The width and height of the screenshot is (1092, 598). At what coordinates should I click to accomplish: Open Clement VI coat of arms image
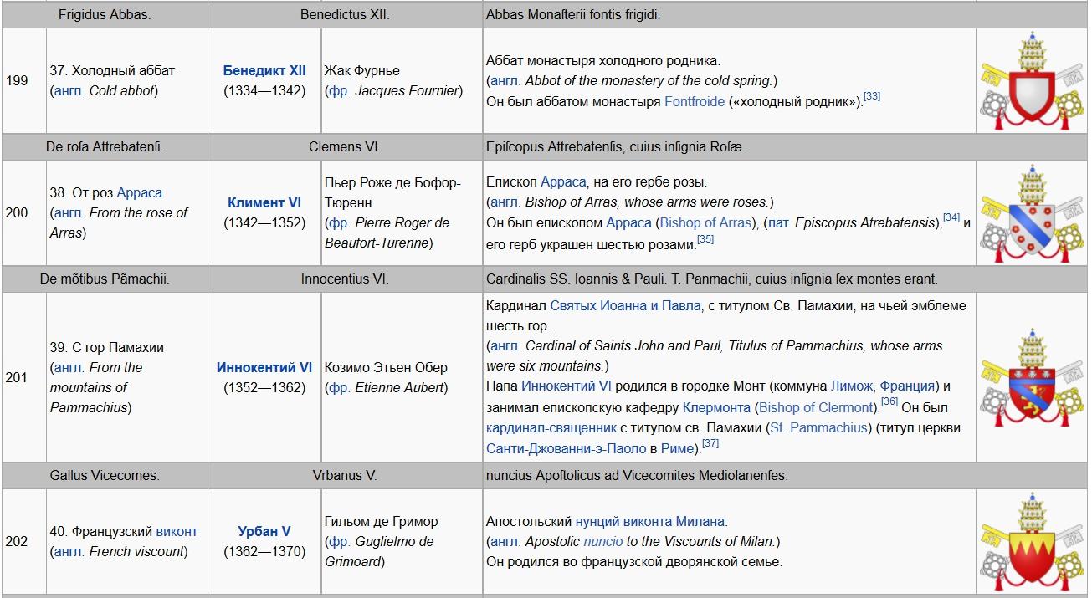(x=1032, y=212)
